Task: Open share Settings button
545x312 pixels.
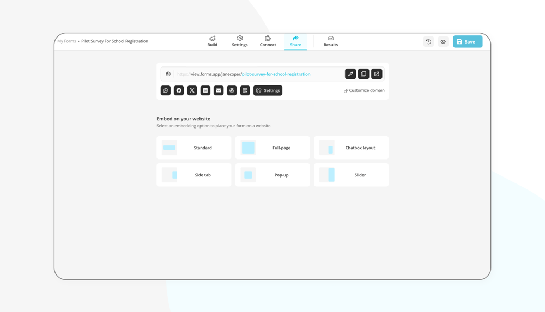Action: click(268, 90)
